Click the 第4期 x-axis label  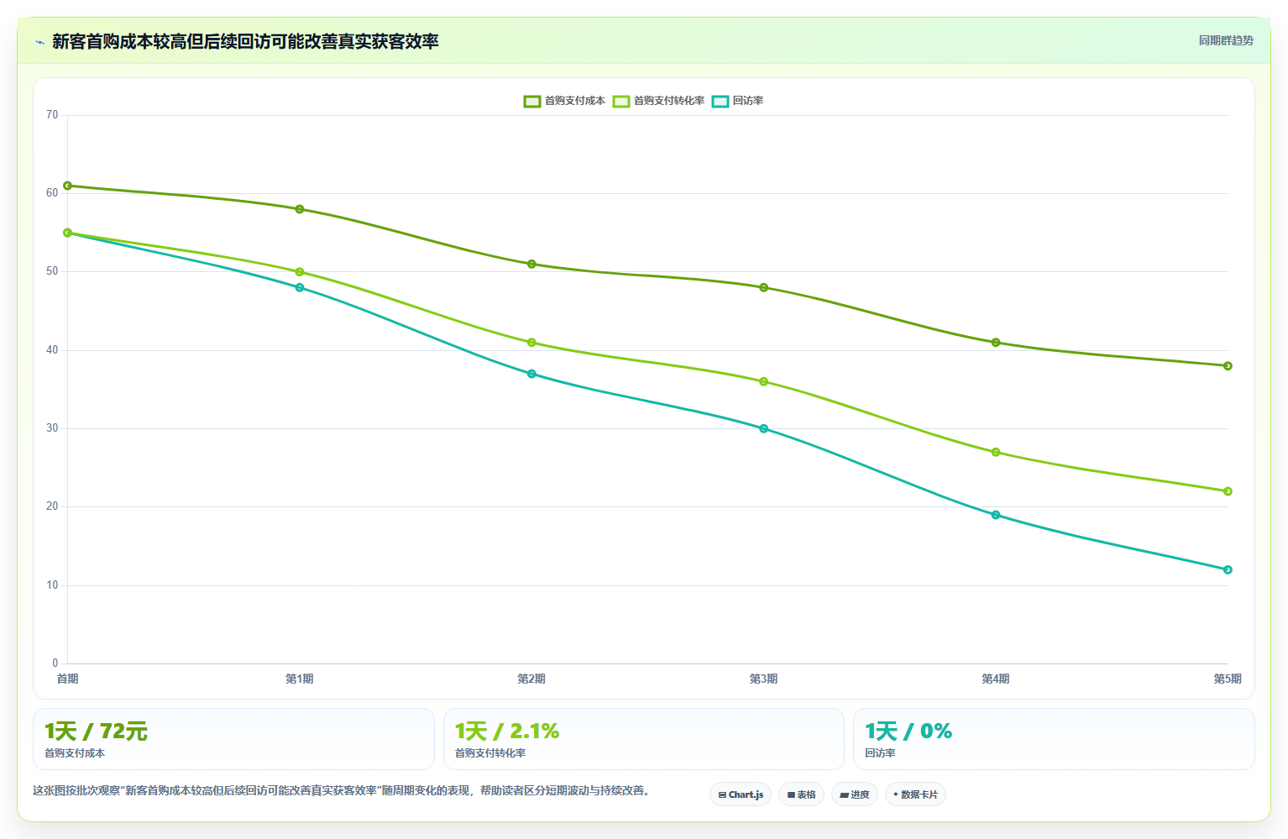996,679
